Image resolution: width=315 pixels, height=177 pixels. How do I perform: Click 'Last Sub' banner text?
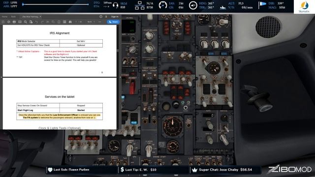71,170
